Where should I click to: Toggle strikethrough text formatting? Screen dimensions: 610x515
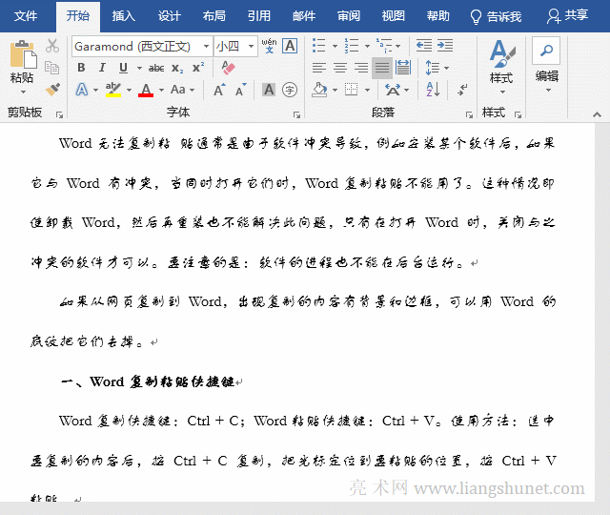[155, 68]
